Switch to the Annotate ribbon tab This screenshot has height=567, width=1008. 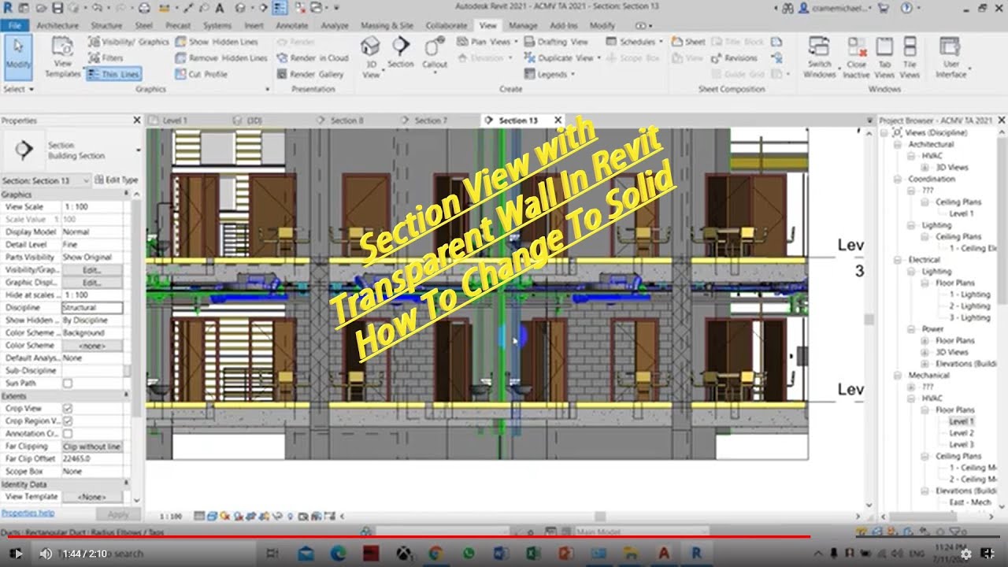point(292,25)
